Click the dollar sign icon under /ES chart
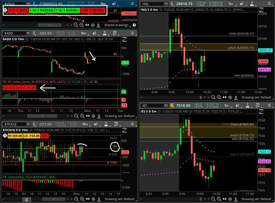 236,199
